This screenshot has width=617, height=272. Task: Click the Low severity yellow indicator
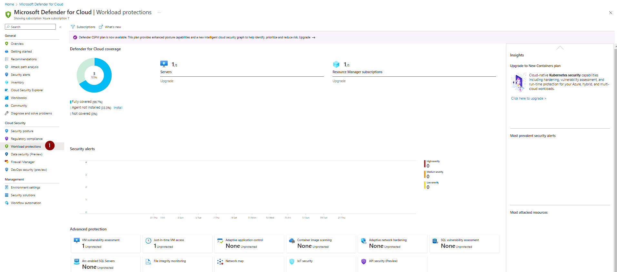(424, 185)
